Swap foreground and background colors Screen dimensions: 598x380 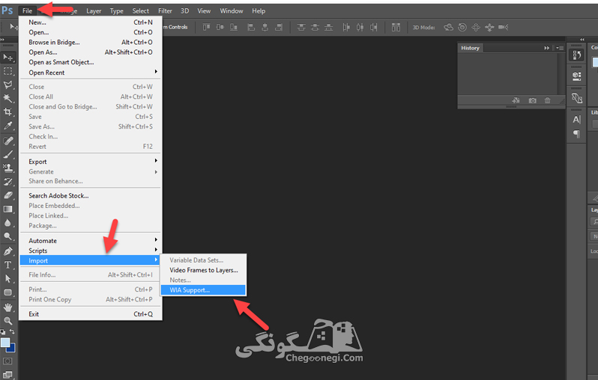point(12,331)
